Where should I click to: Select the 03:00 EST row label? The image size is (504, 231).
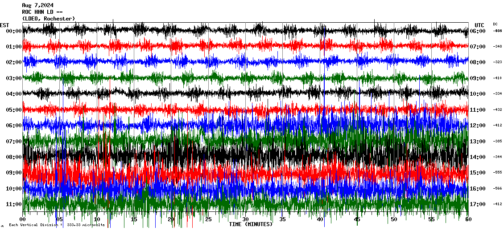click(x=14, y=78)
